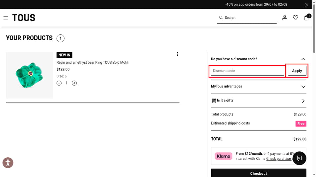Open the three-dot options for the ring
This screenshot has height=177, width=316.
tap(177, 54)
